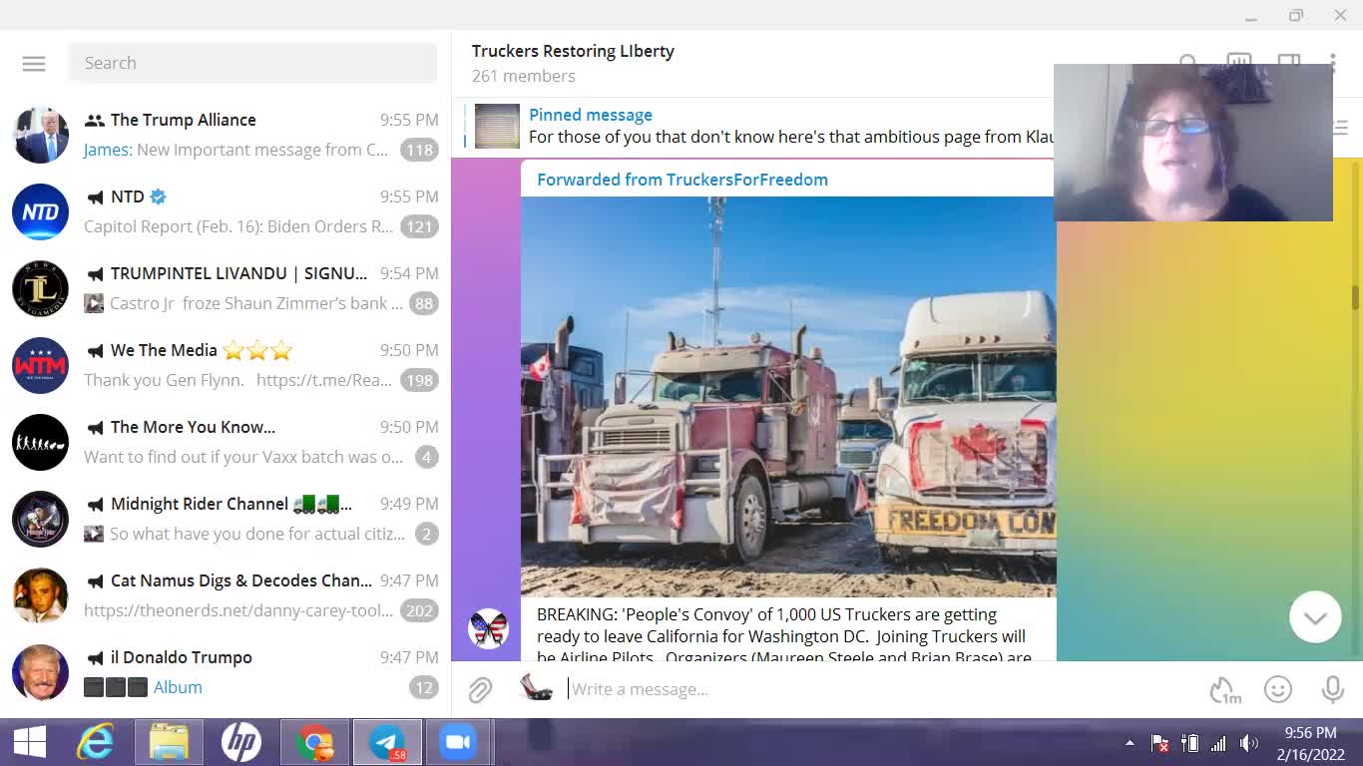Open the emoji picker
This screenshot has width=1363, height=766.
coord(1278,689)
